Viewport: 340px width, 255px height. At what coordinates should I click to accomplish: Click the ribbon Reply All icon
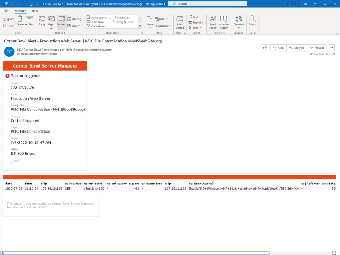coord(51,22)
